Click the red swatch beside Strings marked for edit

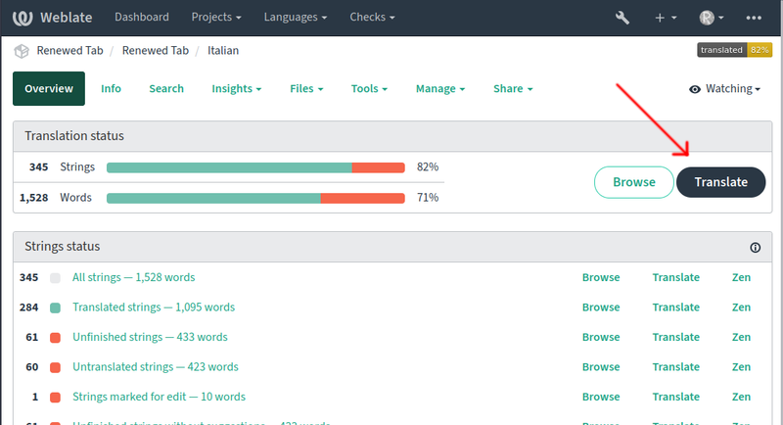tap(56, 398)
